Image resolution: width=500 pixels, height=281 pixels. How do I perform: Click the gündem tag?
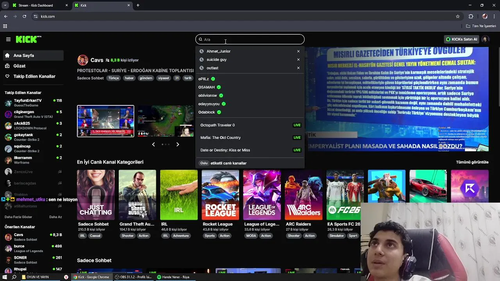146,78
